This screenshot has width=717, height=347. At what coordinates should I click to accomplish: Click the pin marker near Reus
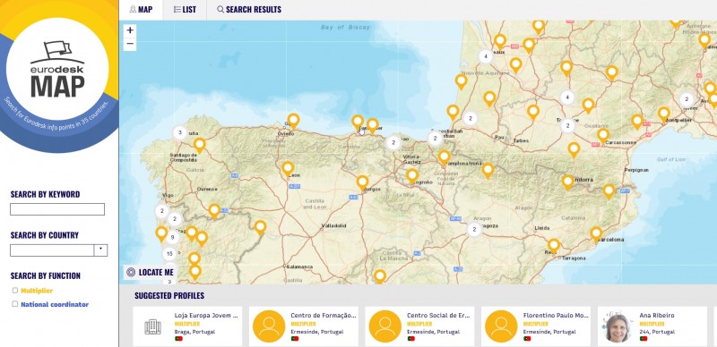click(554, 245)
